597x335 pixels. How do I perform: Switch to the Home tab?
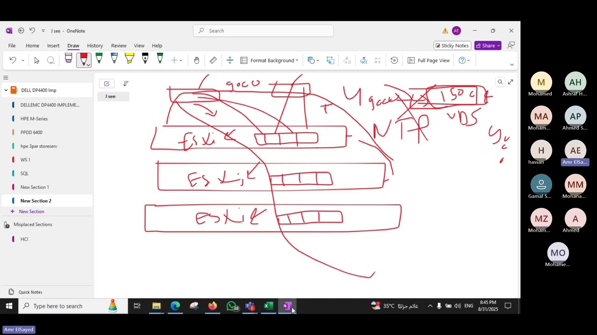pyautogui.click(x=32, y=46)
